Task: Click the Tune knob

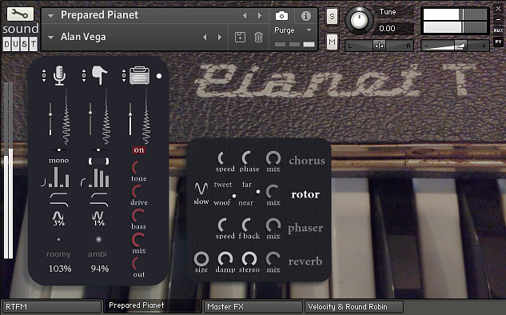Action: tap(359, 20)
